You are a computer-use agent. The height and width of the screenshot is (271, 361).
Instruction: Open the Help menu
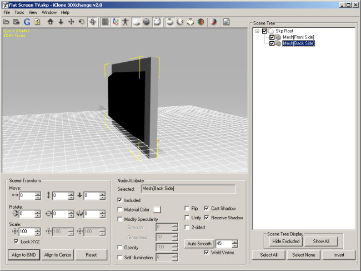click(65, 12)
